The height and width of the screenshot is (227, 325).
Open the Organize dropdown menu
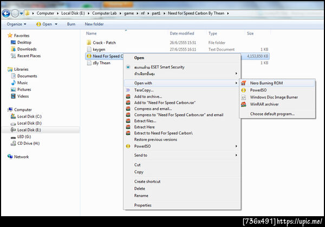(x=16, y=24)
